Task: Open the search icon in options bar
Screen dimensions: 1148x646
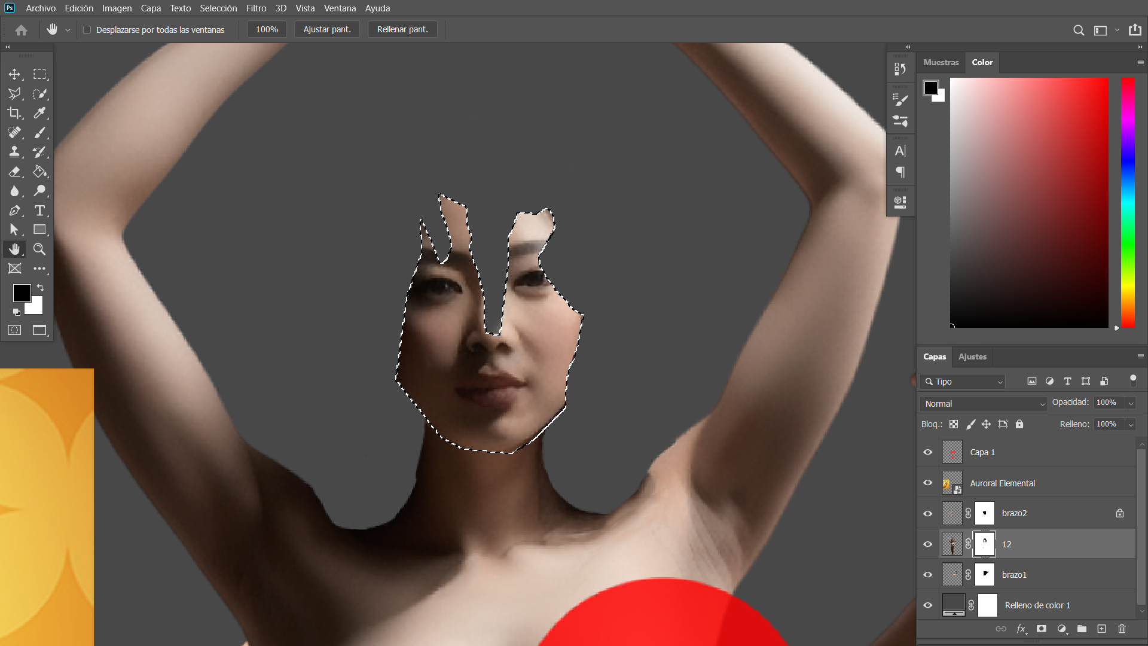Action: pos(1079,30)
